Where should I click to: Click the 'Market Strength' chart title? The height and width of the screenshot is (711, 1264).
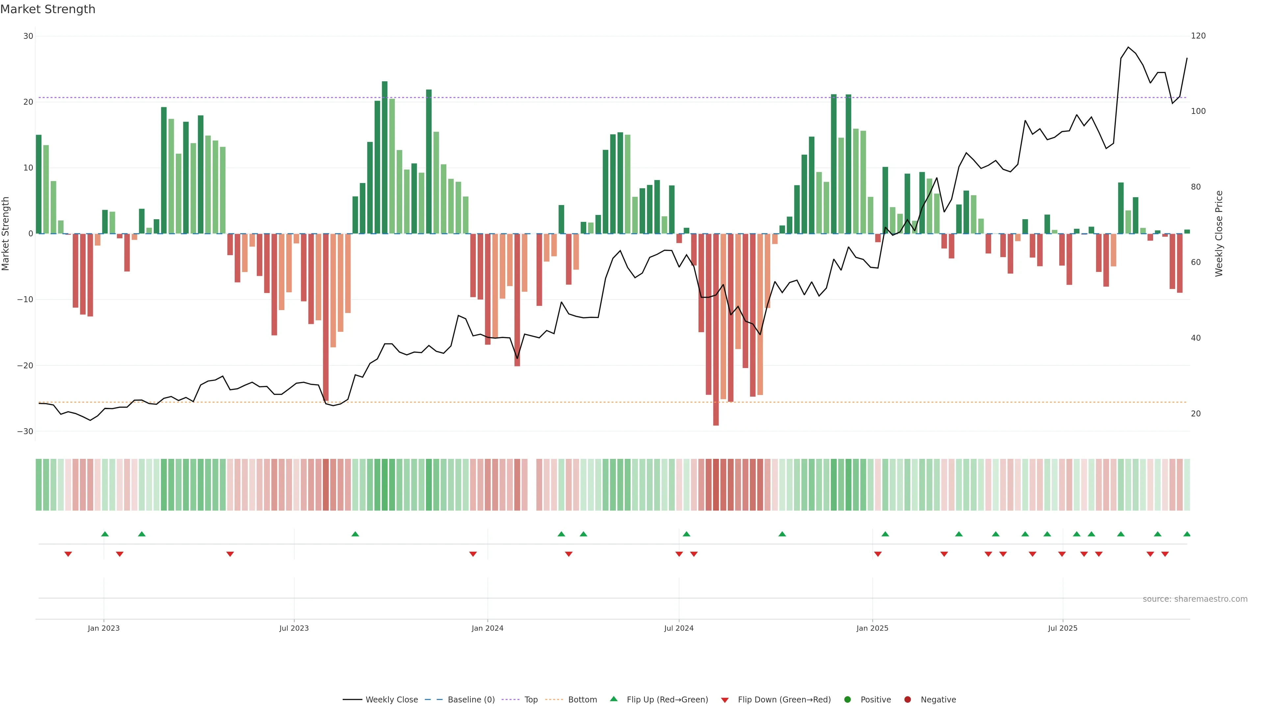pyautogui.click(x=48, y=9)
